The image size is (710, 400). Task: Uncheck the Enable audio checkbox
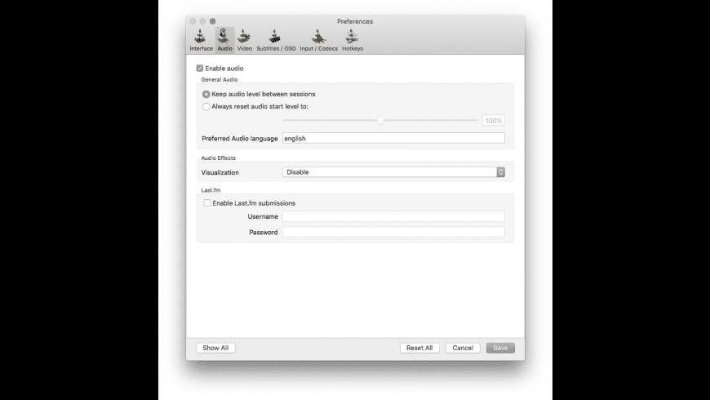pyautogui.click(x=200, y=68)
